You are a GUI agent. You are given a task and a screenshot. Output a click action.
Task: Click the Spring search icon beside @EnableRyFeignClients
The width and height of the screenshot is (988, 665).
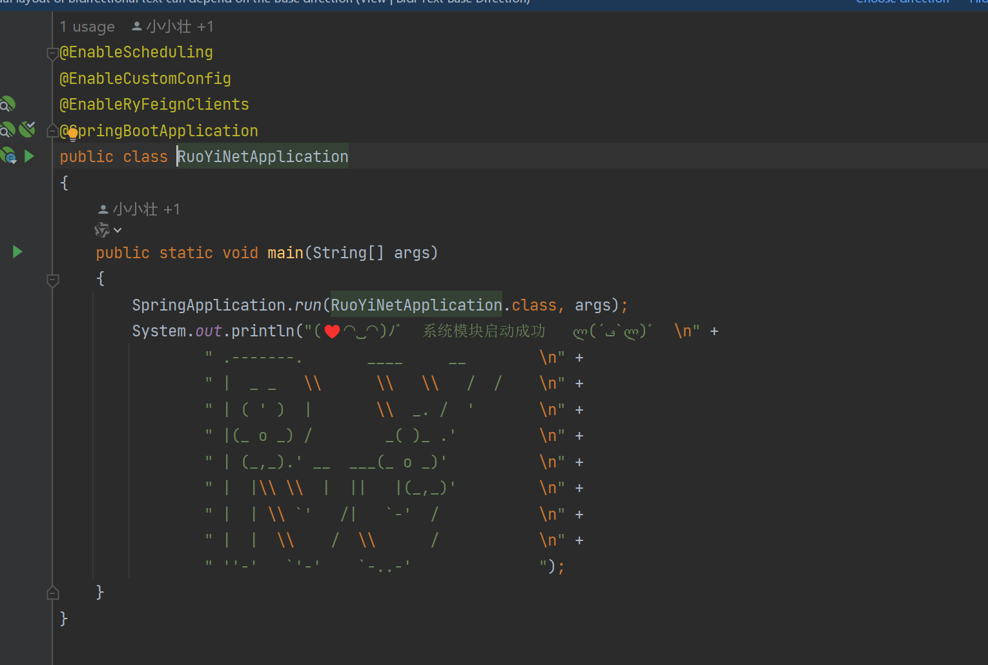tap(7, 105)
